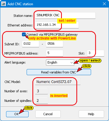Confirm the dialog with OK

click(17, 114)
